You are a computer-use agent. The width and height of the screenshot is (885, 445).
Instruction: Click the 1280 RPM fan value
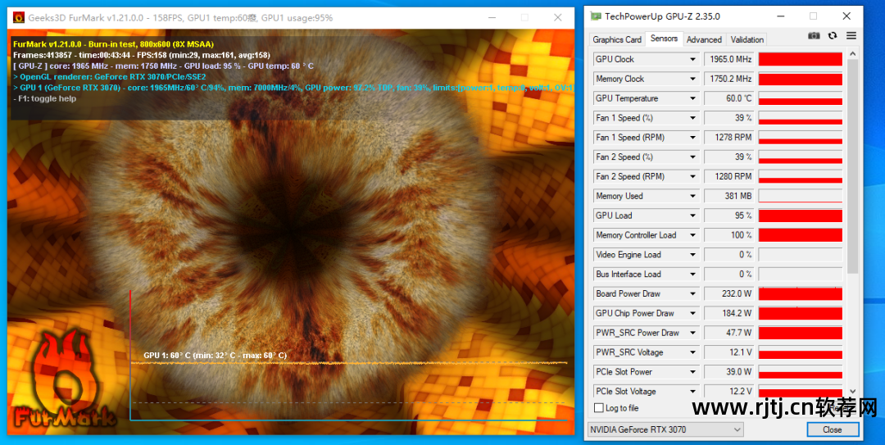pyautogui.click(x=728, y=177)
